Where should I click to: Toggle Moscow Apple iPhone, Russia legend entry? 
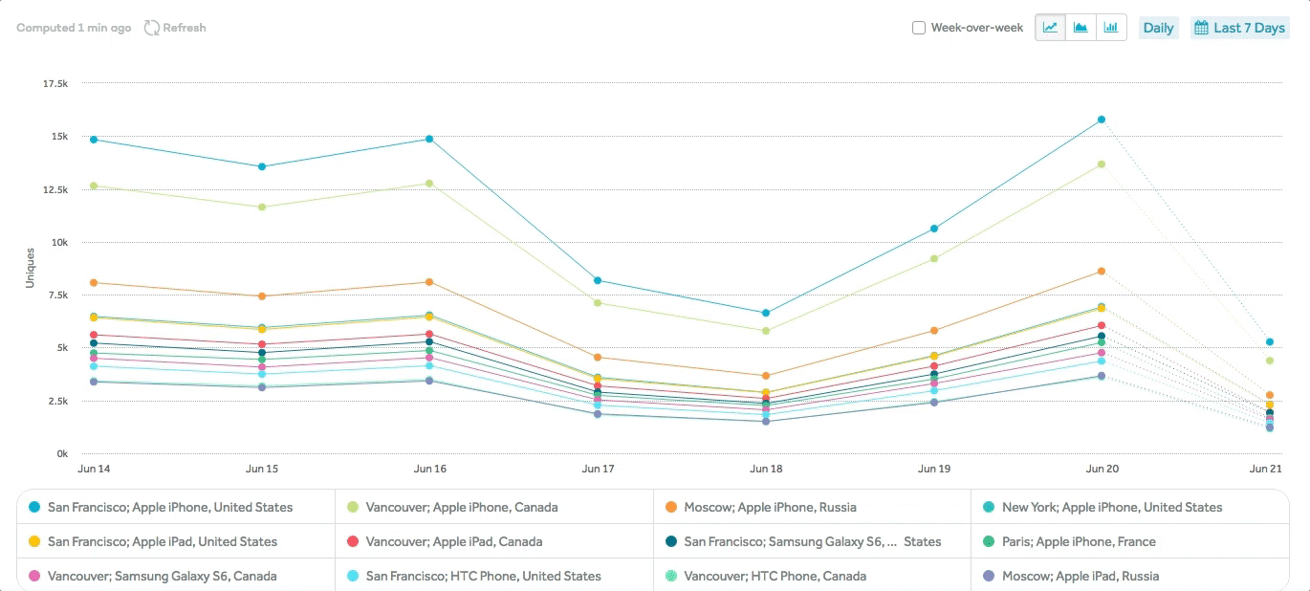pyautogui.click(x=770, y=507)
